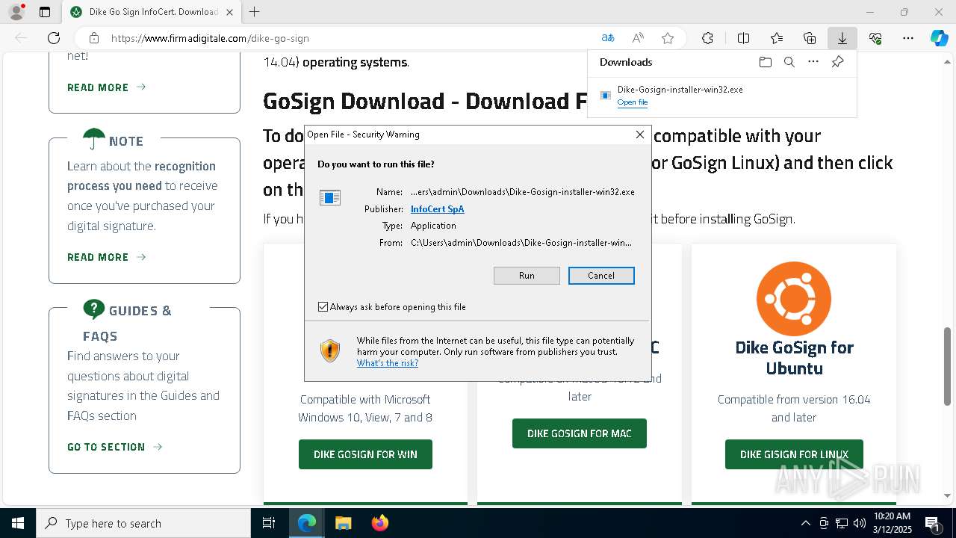
Task: Open the Favorites list icon
Action: pyautogui.click(x=777, y=38)
